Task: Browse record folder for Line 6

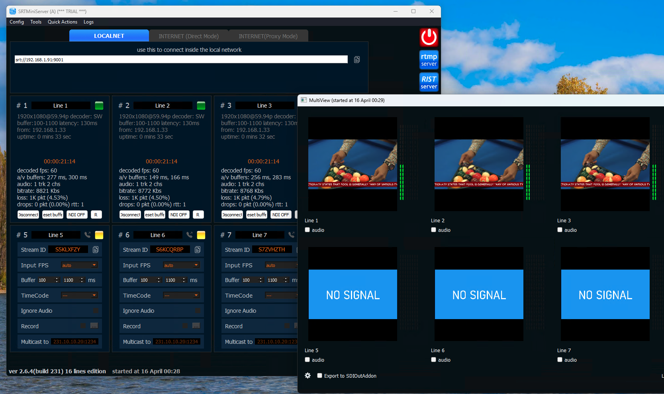Action: point(196,326)
